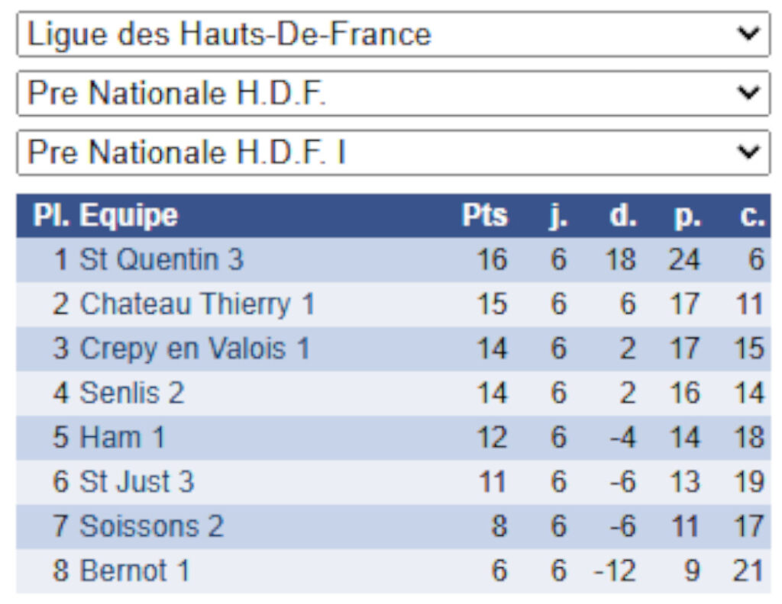Click on Senlis 2 team name
The height and width of the screenshot is (604, 782).
point(132,393)
